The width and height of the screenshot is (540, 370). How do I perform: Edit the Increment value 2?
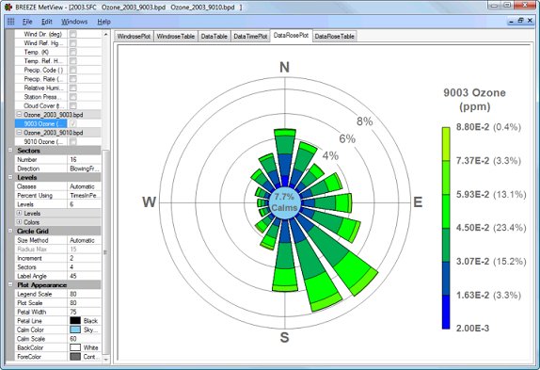(85, 258)
